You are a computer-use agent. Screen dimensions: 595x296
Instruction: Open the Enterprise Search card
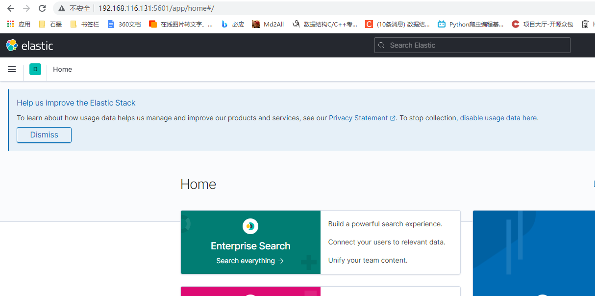click(x=321, y=242)
